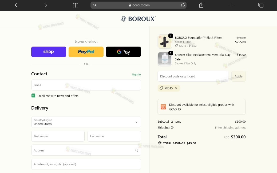Click the GOVX logo icon
This screenshot has width=277, height=173.
click(x=163, y=106)
